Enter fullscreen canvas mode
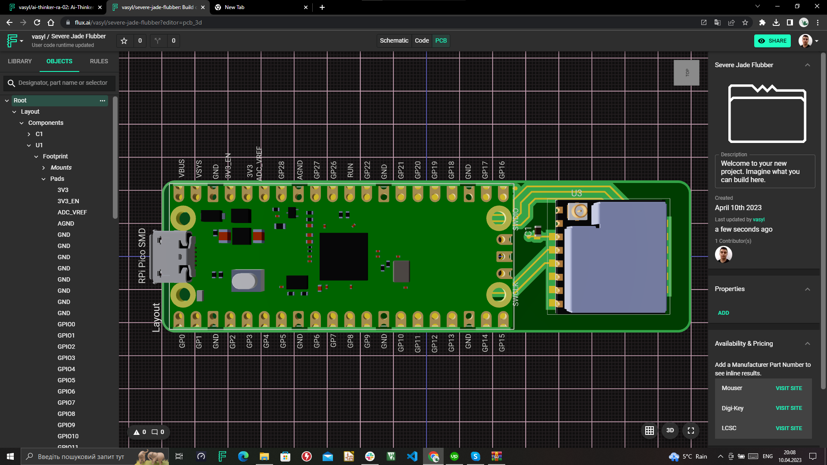This screenshot has width=827, height=465. pyautogui.click(x=690, y=431)
